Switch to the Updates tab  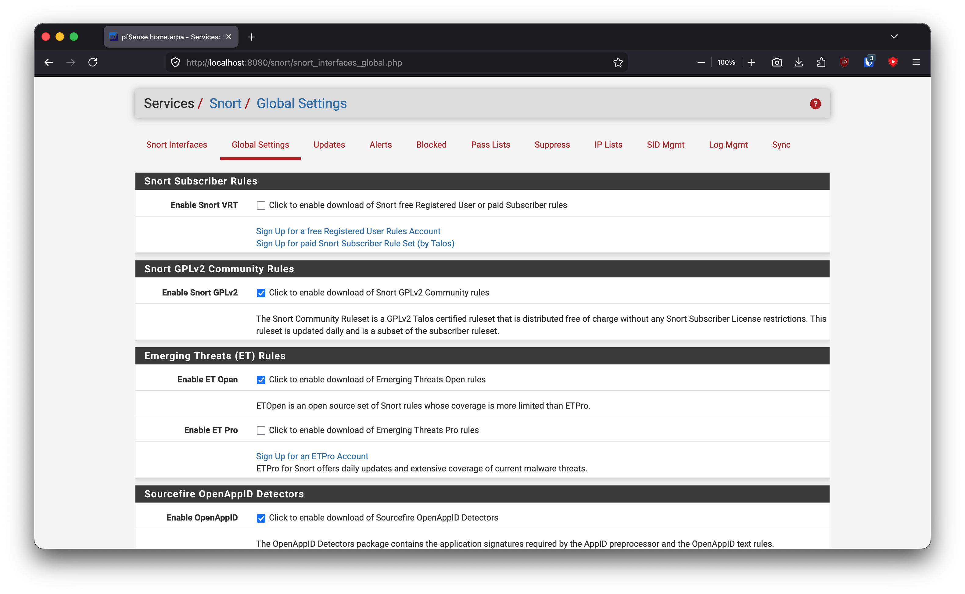[x=329, y=145]
